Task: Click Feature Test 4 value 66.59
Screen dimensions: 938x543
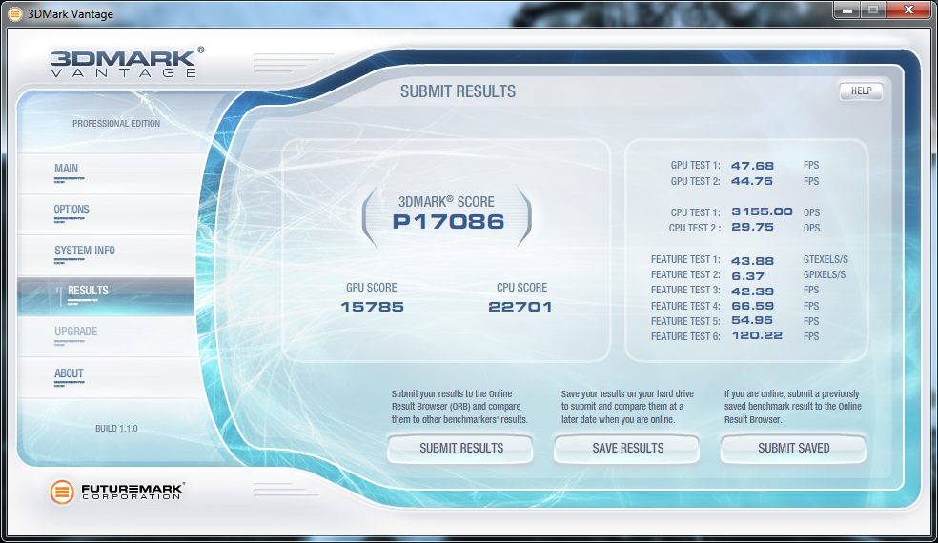Action: point(752,306)
